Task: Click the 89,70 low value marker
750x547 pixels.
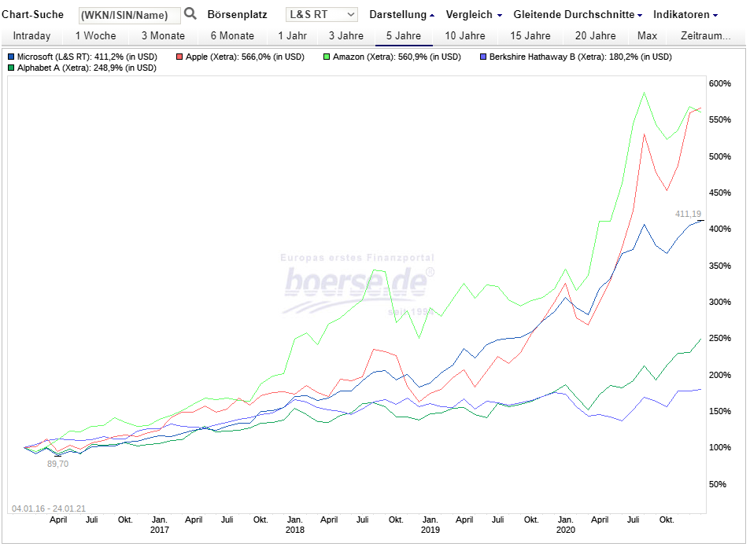Action: (x=58, y=464)
